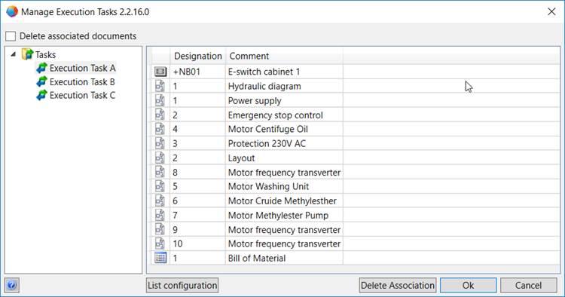Select Execution Task A in the tree
The image size is (565, 297).
tap(83, 68)
